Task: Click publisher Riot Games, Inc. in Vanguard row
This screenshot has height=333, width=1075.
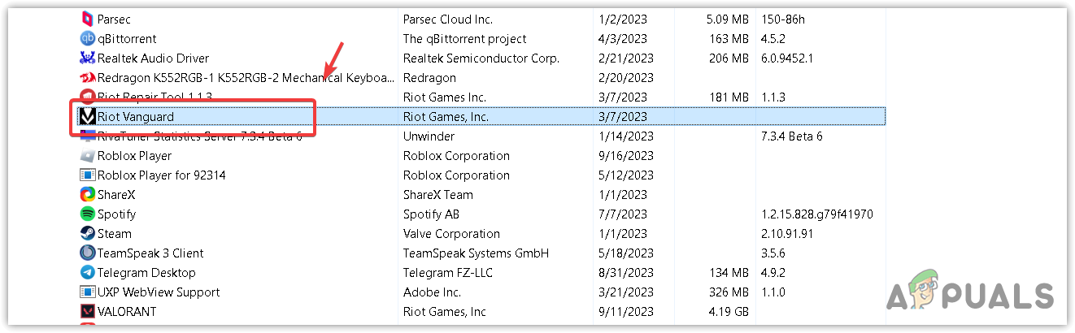Action: pyautogui.click(x=446, y=117)
